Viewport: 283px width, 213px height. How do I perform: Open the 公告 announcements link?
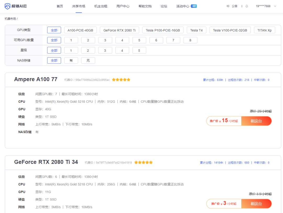click(x=235, y=6)
